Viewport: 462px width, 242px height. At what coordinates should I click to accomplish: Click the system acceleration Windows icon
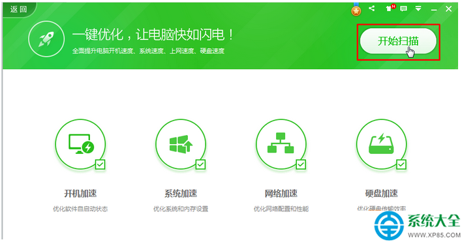[181, 144]
